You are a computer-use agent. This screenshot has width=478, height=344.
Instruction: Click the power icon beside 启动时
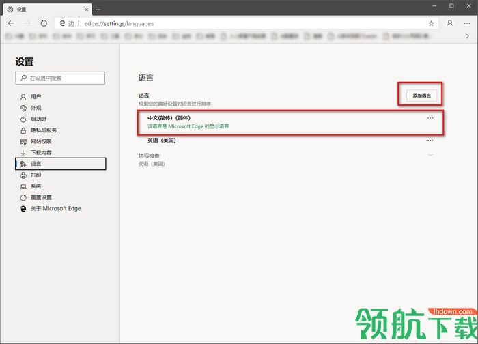[x=23, y=119]
